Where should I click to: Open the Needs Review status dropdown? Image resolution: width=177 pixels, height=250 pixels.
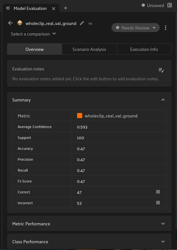(x=135, y=28)
